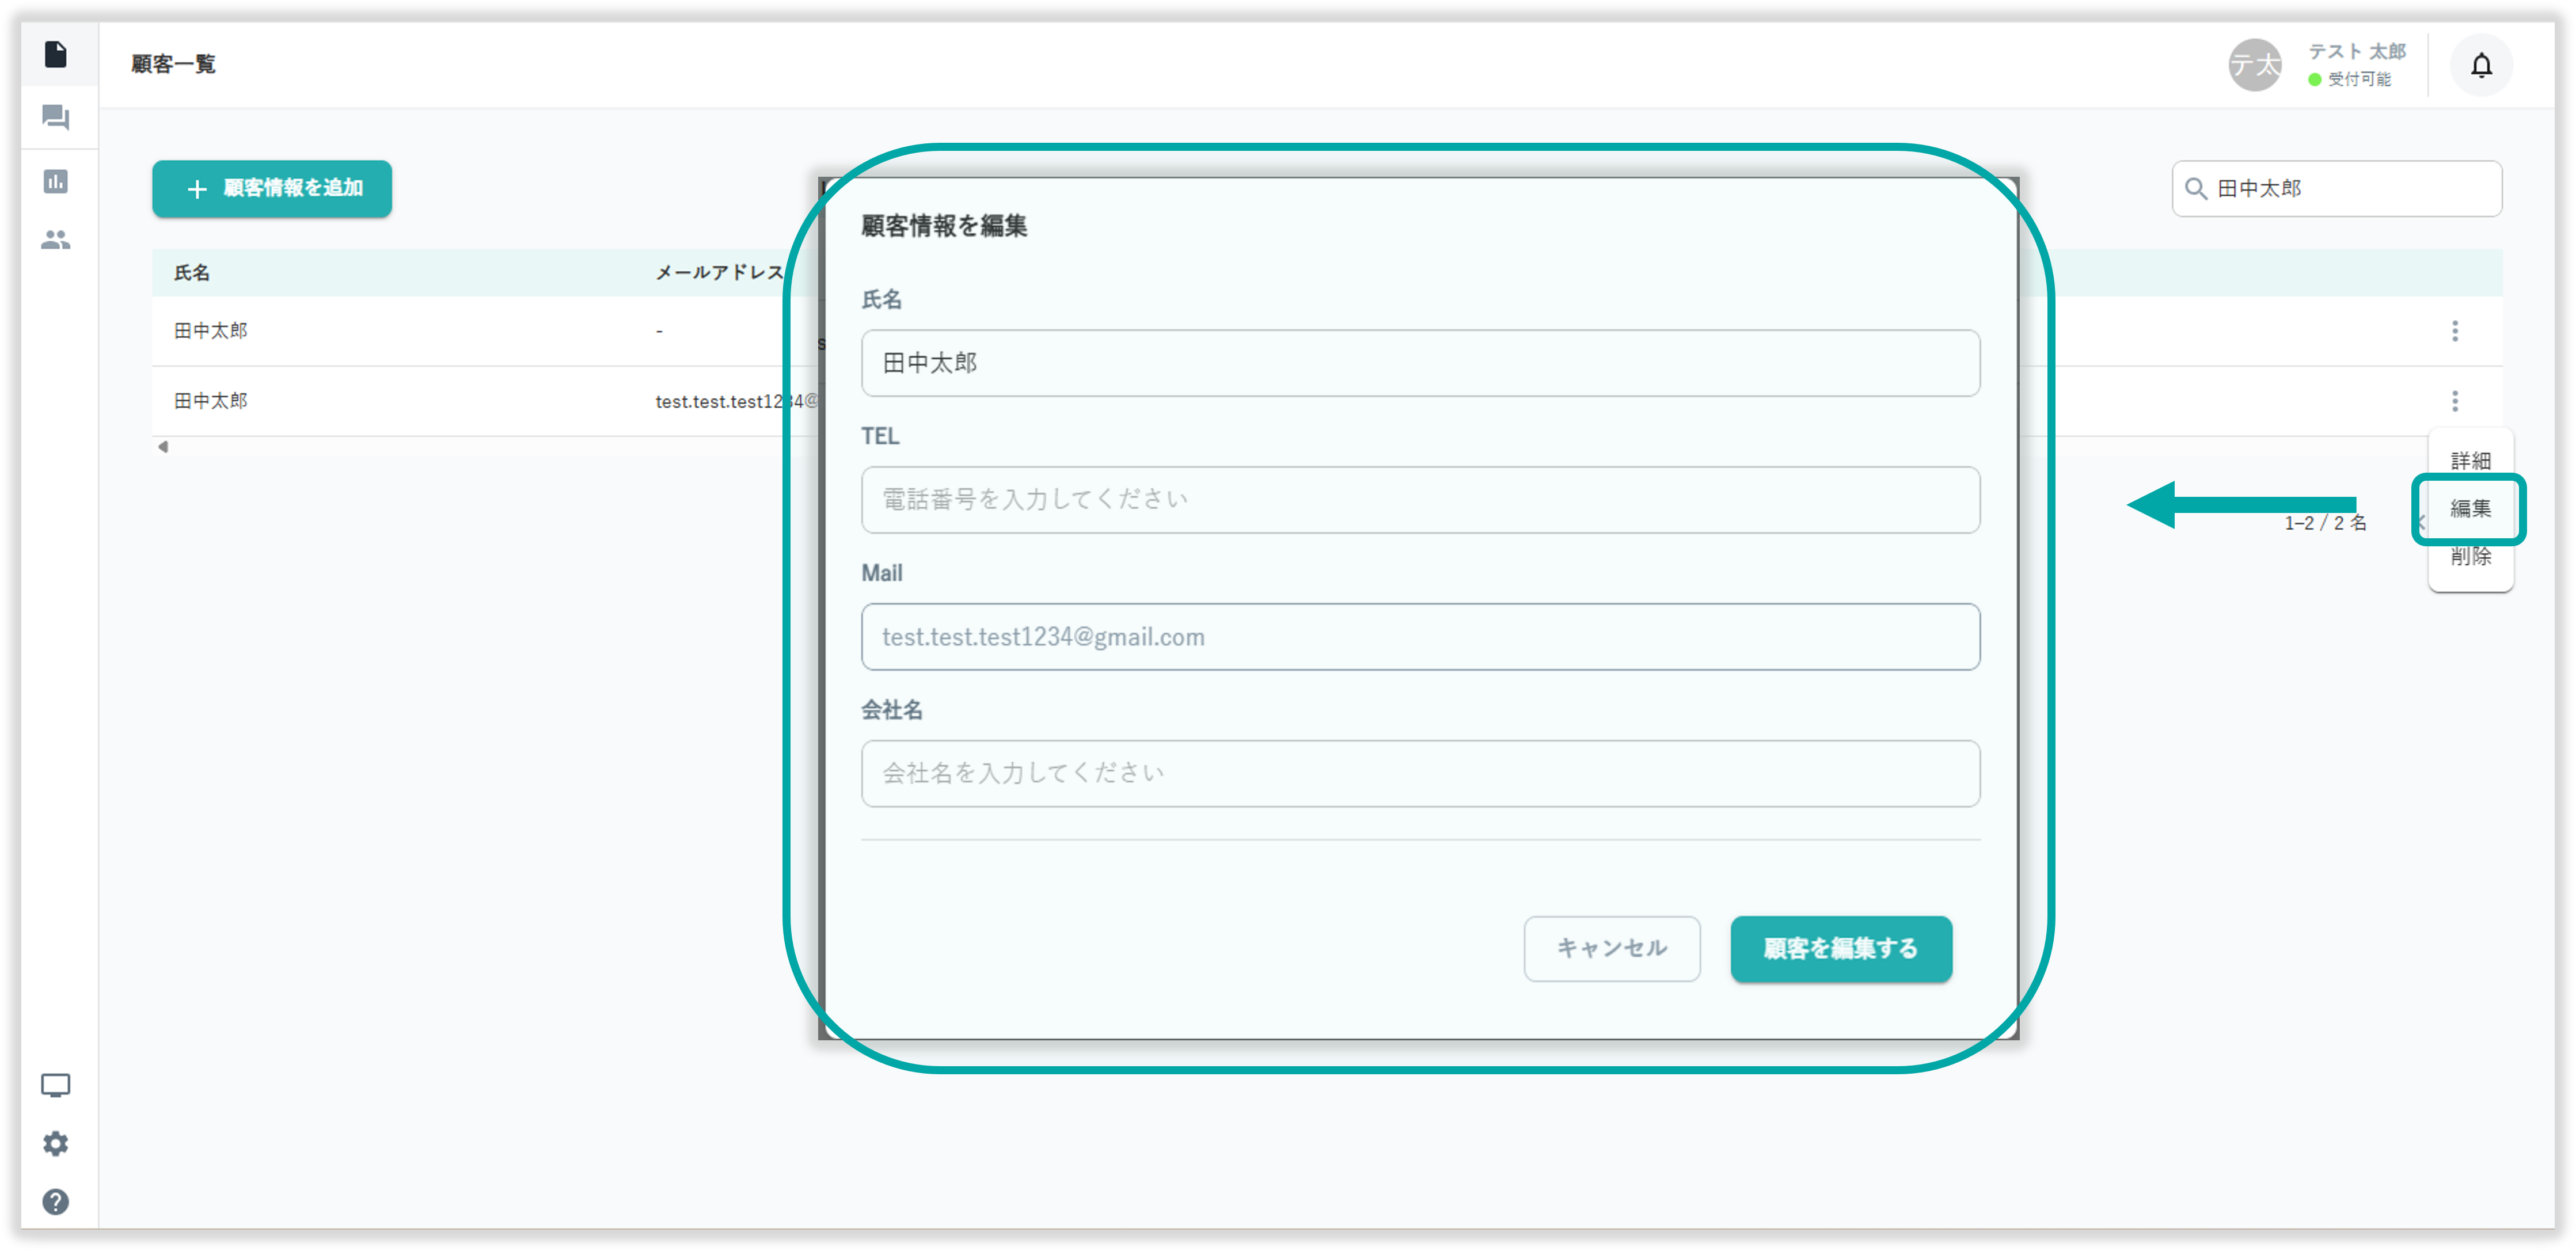Viewport: 2576px width, 1251px height.
Task: Open the chat messages sidebar icon
Action: pyautogui.click(x=56, y=118)
